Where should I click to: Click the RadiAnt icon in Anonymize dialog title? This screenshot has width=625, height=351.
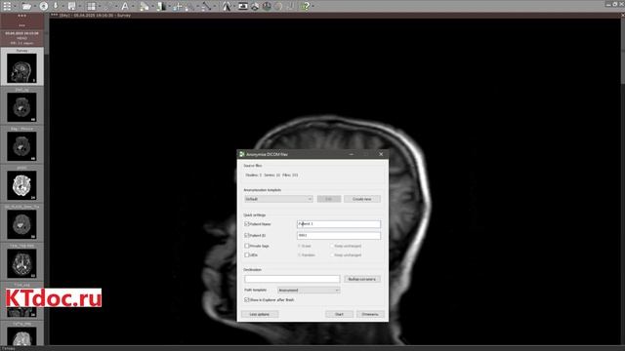241,154
